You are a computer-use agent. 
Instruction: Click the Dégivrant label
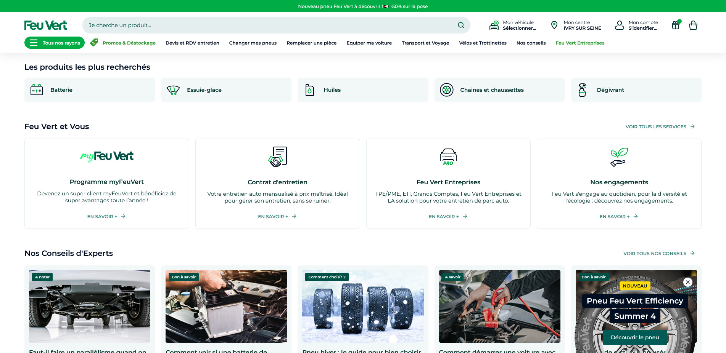pos(610,90)
